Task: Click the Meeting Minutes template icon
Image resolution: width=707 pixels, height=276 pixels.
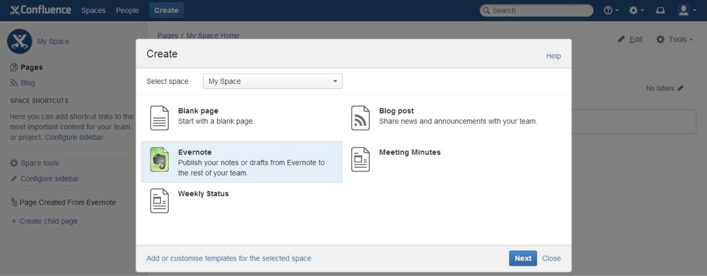Action: (360, 159)
